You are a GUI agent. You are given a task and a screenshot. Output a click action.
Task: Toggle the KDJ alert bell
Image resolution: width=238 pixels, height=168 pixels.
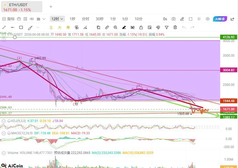point(9,121)
